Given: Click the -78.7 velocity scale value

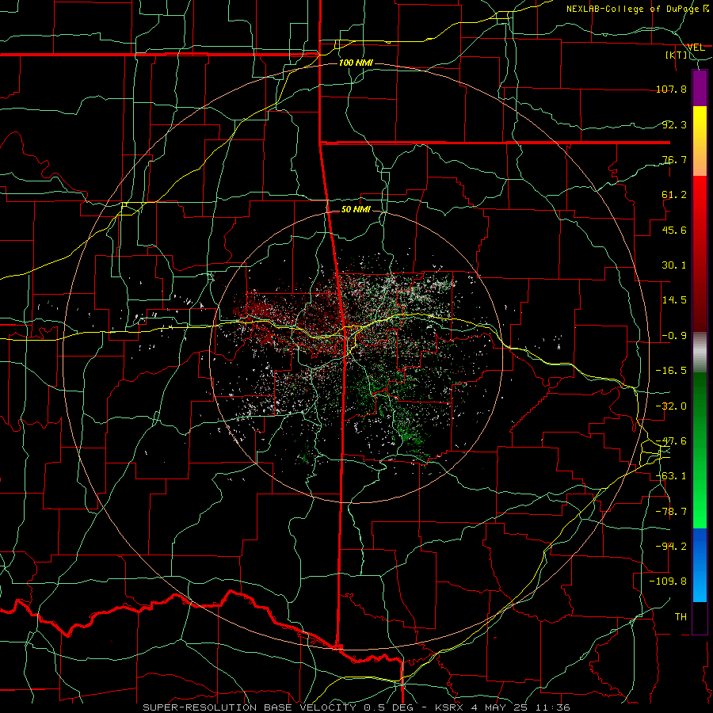Looking at the screenshot, I should coord(671,512).
